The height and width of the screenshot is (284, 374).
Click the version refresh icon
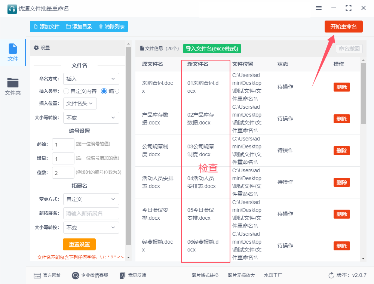[x=331, y=275]
